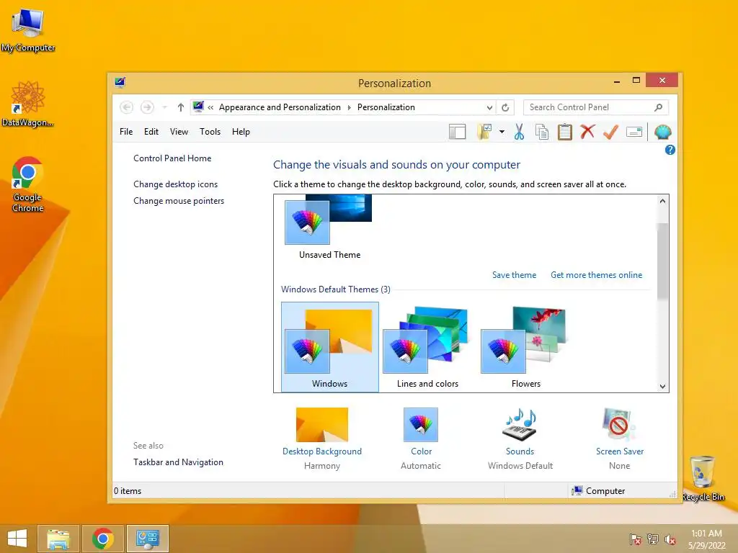Image resolution: width=738 pixels, height=553 pixels.
Task: Click the orange checkmark Properties toolbar icon
Action: click(610, 132)
